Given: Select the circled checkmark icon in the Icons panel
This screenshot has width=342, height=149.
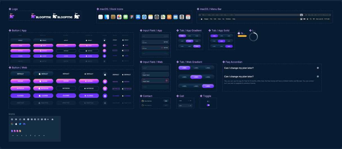Looking at the screenshot, I should coord(42,119).
